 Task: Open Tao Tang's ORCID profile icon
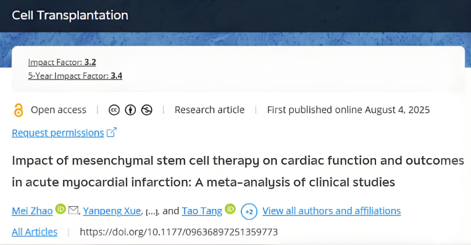click(230, 210)
